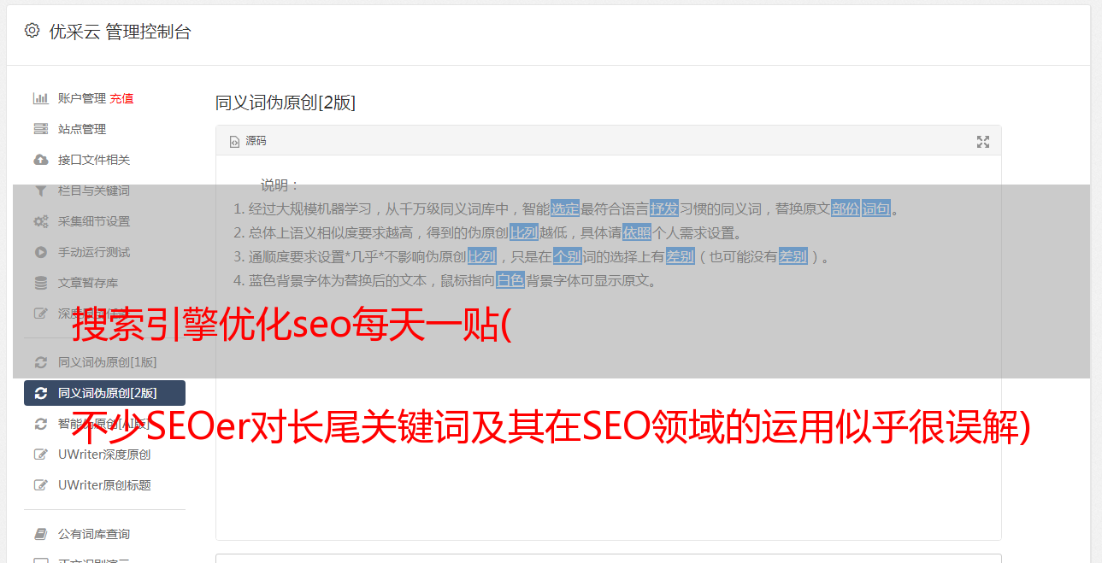Click the highlighted word 选定 in the text
Viewport: 1102px width, 563px height.
(x=565, y=208)
